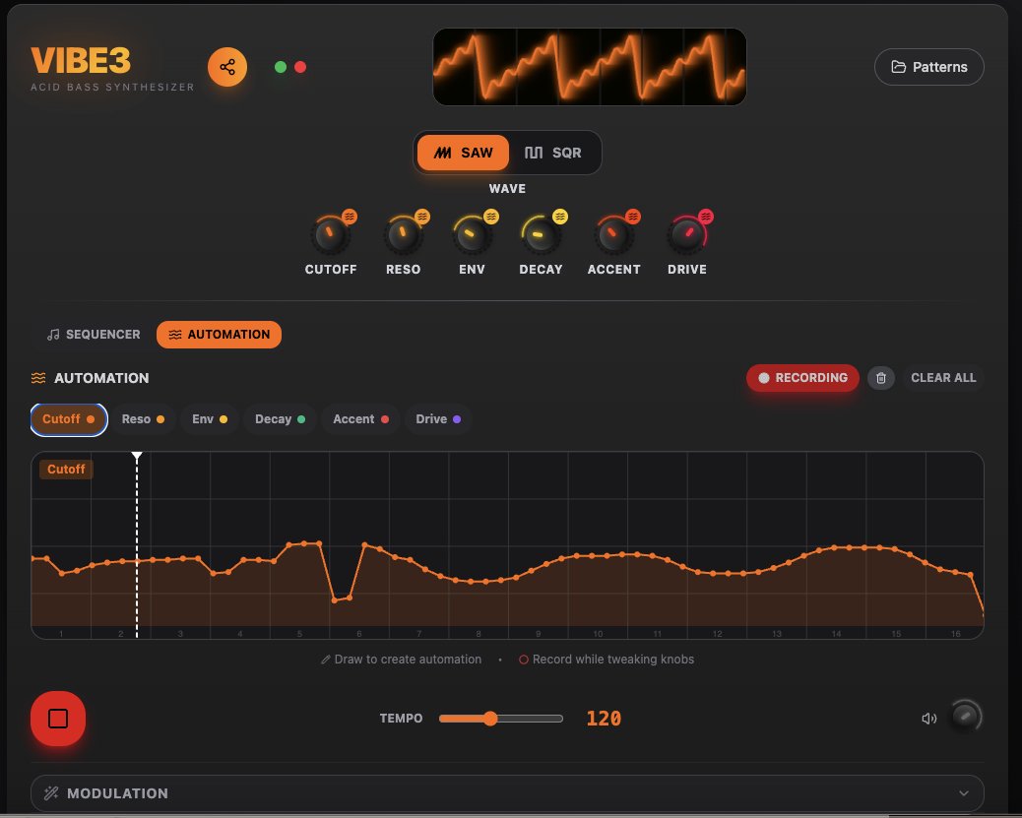Click the automation badge on the ENV knob
The height and width of the screenshot is (818, 1022).
491,217
